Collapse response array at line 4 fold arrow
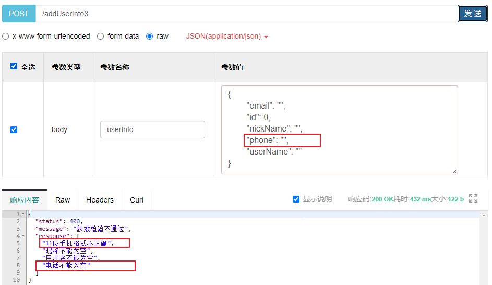The image size is (492, 285). (23, 236)
